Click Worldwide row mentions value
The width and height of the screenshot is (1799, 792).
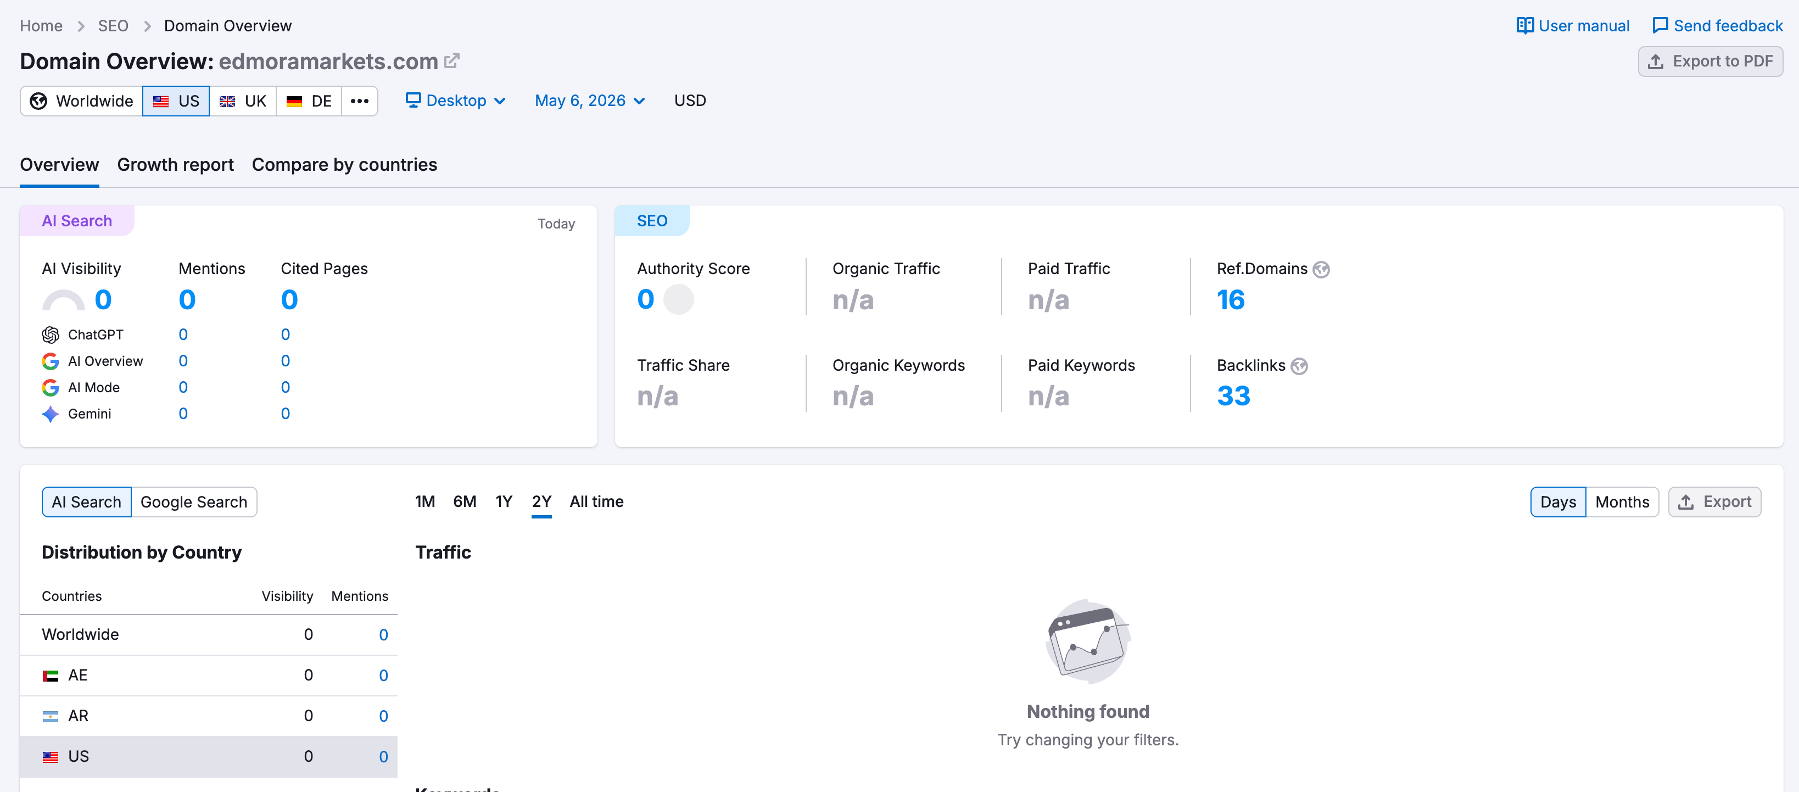point(383,635)
